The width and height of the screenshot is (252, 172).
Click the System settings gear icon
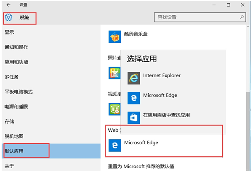pos(9,17)
